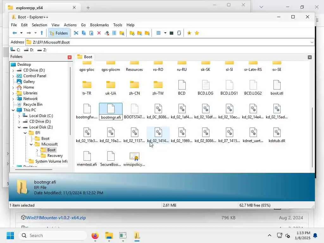Click the taskbar Search box
Image resolution: width=324 pixels, height=243 pixels.
[x=53, y=235]
